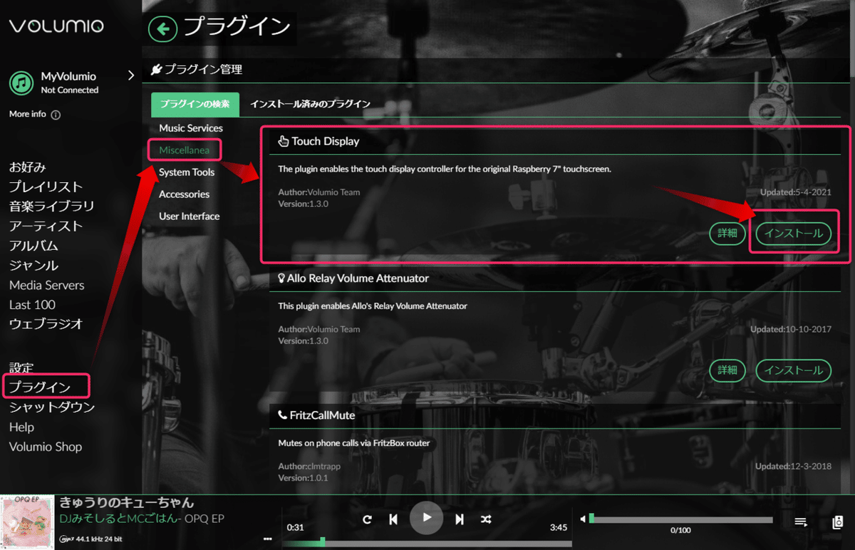The width and height of the screenshot is (855, 550).
Task: Open Media Servers in sidebar
Action: pyautogui.click(x=47, y=285)
